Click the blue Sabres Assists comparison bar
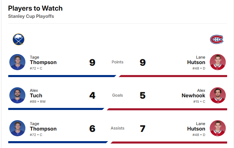The image size is (234, 148). click(x=58, y=142)
